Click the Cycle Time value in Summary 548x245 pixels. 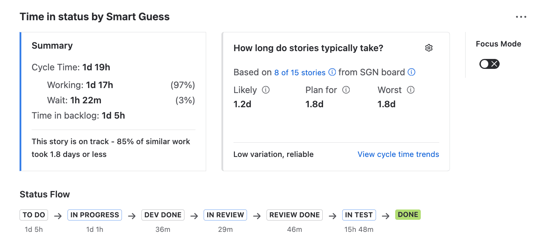96,67
